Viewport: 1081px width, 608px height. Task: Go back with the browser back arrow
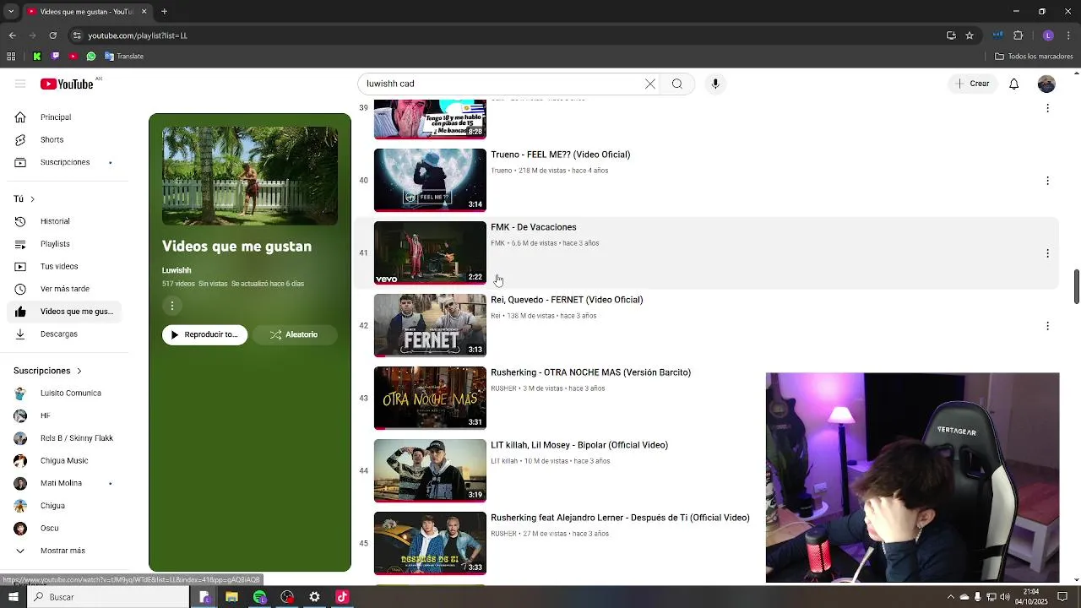coord(12,35)
